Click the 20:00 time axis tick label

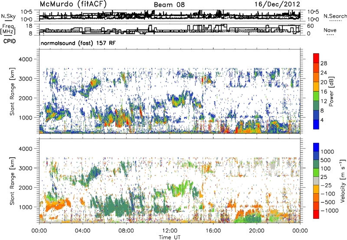pyautogui.click(x=257, y=231)
